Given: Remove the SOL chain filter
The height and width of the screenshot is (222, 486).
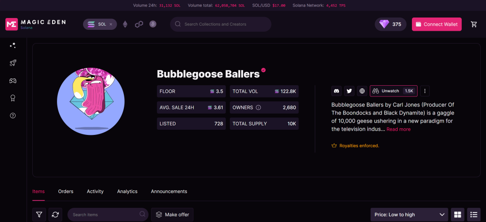Looking at the screenshot, I should (111, 24).
